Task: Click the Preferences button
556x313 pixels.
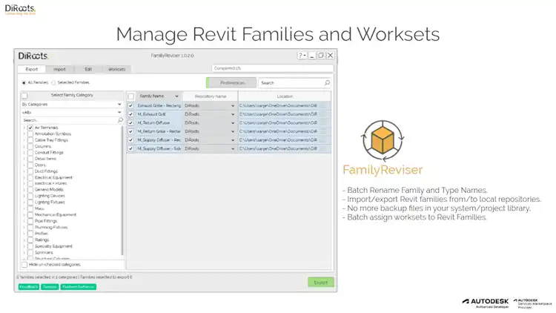Action: click(x=231, y=82)
